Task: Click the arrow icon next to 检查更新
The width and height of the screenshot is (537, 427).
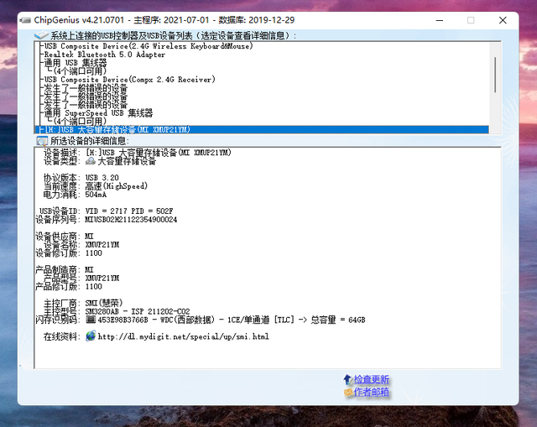Action: click(347, 379)
